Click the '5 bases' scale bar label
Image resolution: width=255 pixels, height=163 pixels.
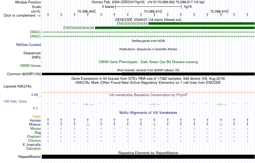click(x=108, y=7)
